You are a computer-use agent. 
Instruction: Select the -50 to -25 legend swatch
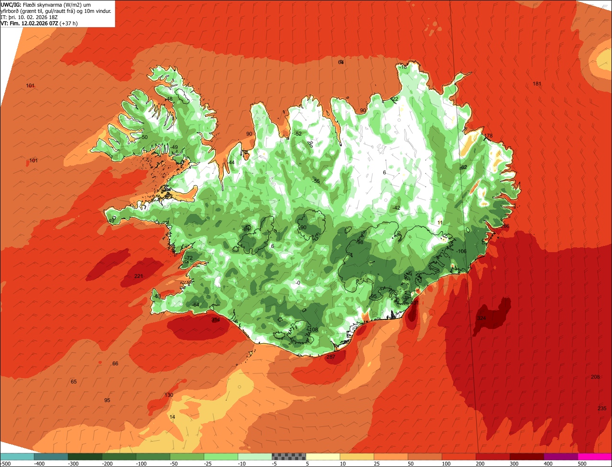point(187,456)
